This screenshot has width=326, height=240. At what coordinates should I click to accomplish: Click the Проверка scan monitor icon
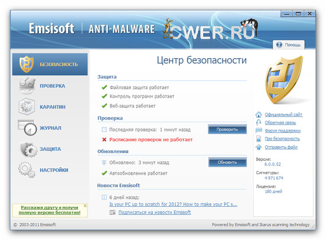click(x=27, y=86)
